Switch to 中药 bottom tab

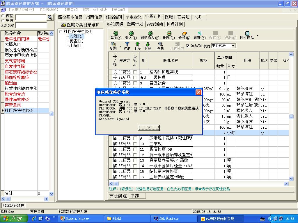[137, 196]
